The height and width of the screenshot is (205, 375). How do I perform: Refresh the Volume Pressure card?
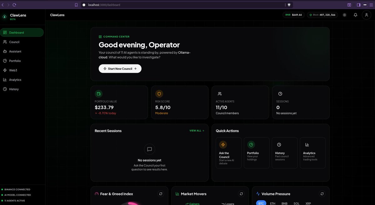(x=322, y=194)
